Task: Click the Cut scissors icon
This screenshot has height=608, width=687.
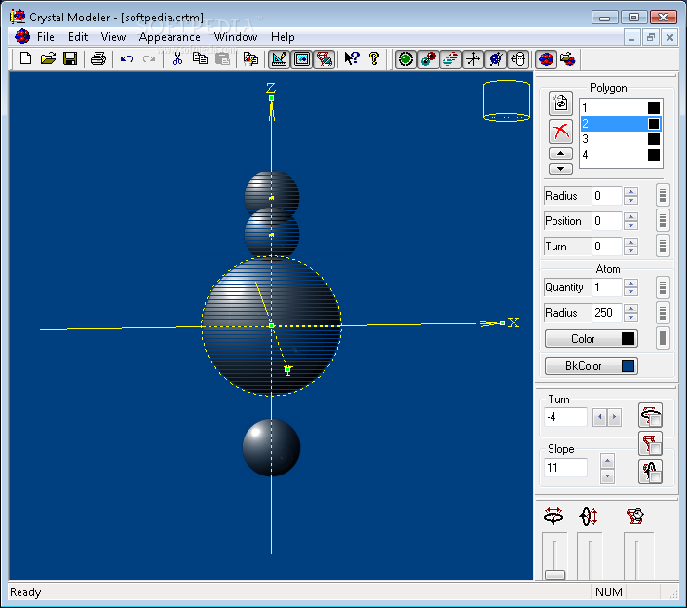Action: (177, 58)
